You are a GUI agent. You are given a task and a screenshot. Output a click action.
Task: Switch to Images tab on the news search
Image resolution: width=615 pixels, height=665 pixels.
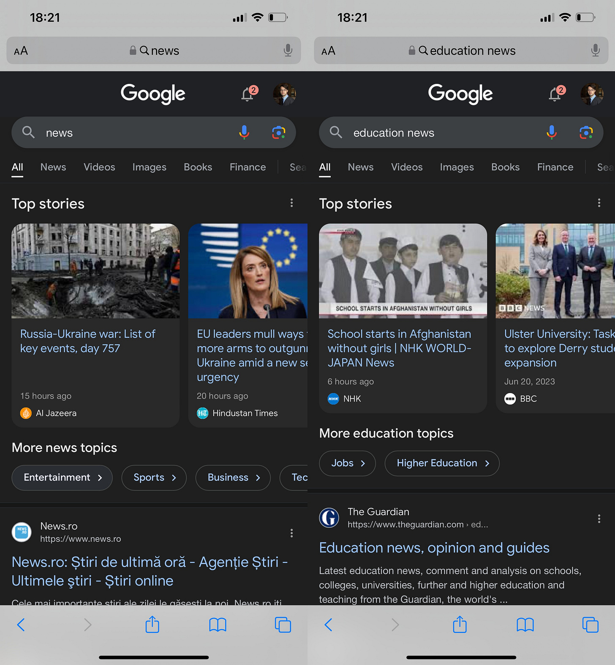pyautogui.click(x=150, y=167)
